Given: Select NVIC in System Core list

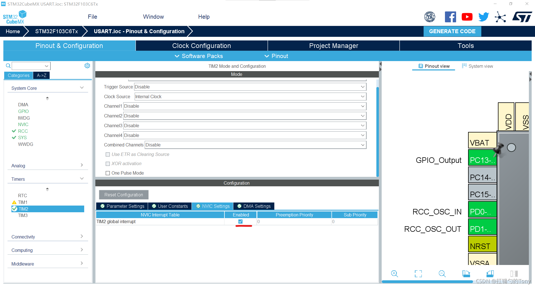Looking at the screenshot, I should [x=23, y=124].
